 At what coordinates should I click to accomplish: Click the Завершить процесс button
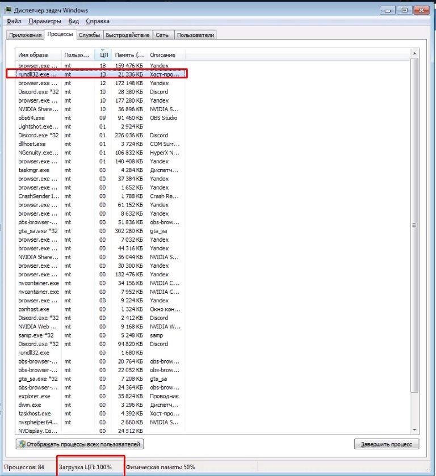[387, 444]
